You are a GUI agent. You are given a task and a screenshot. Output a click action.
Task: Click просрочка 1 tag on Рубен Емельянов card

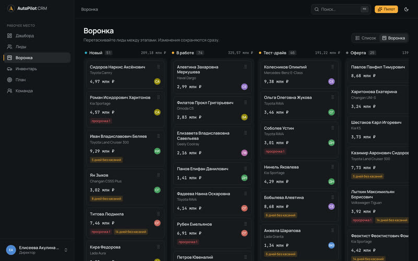click(x=188, y=242)
